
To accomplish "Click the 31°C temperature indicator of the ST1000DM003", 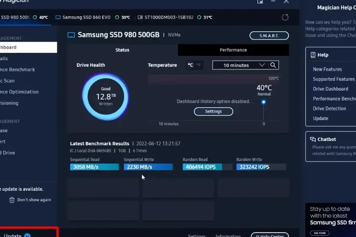I will 205,18.
